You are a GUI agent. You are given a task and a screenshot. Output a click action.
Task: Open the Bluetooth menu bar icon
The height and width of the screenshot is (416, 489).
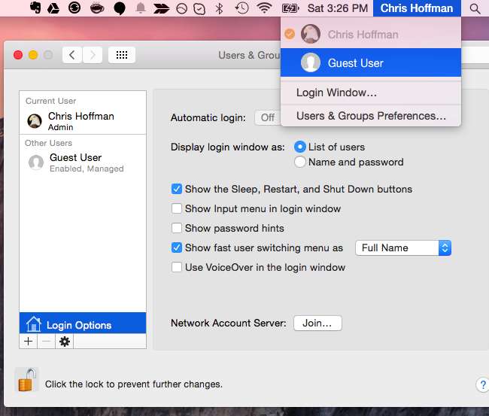pos(219,8)
